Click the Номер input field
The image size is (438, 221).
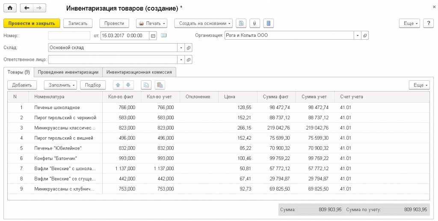tap(69, 36)
